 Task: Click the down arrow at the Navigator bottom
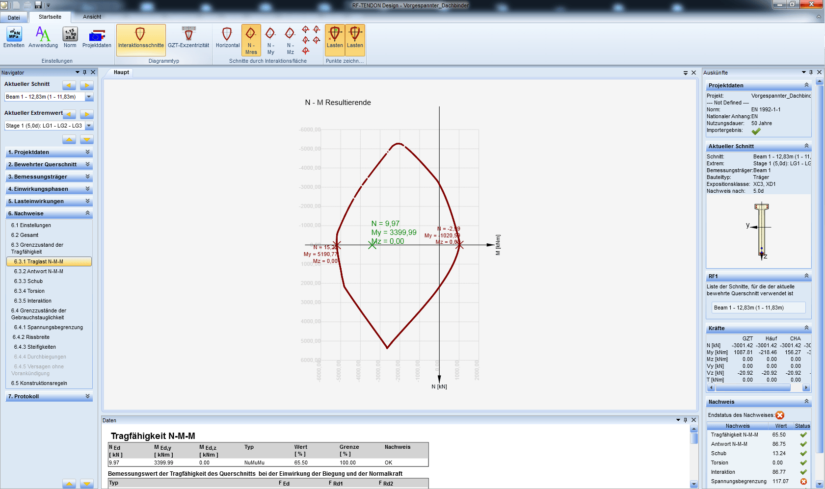tap(87, 484)
